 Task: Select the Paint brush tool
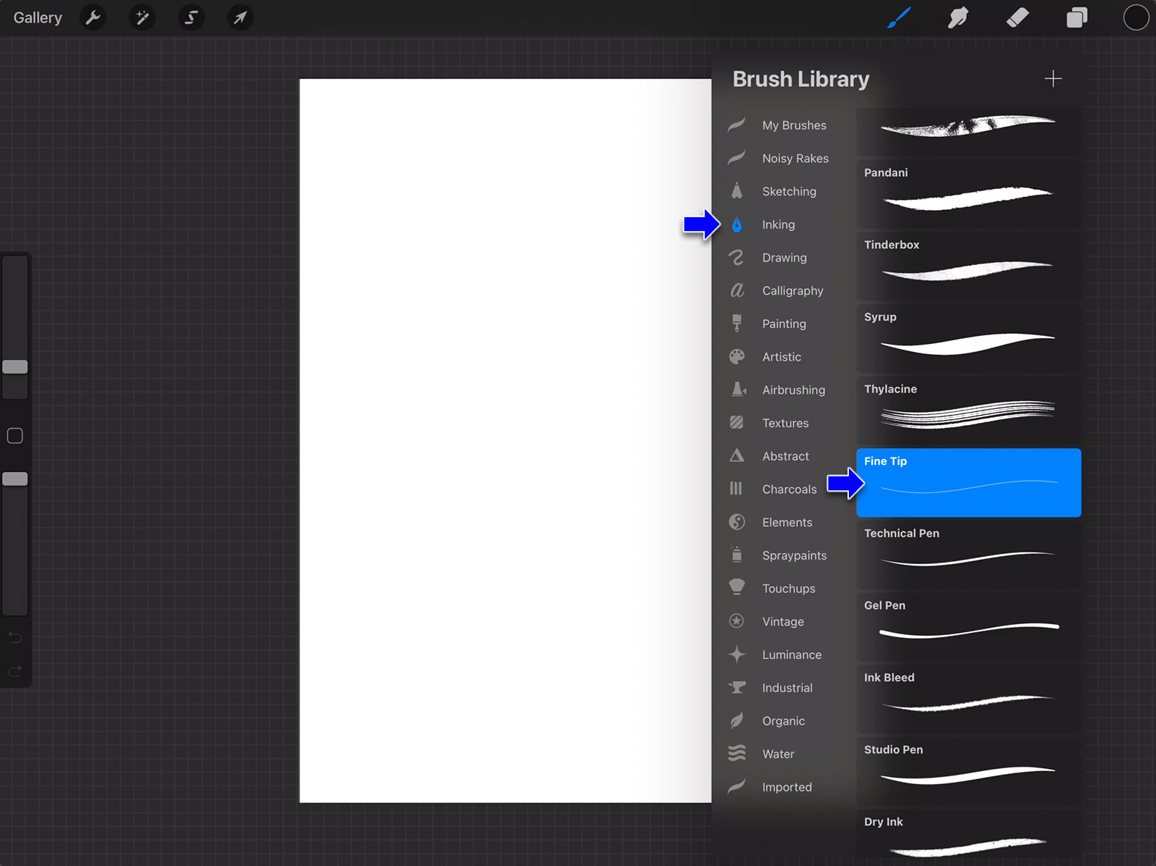point(899,17)
